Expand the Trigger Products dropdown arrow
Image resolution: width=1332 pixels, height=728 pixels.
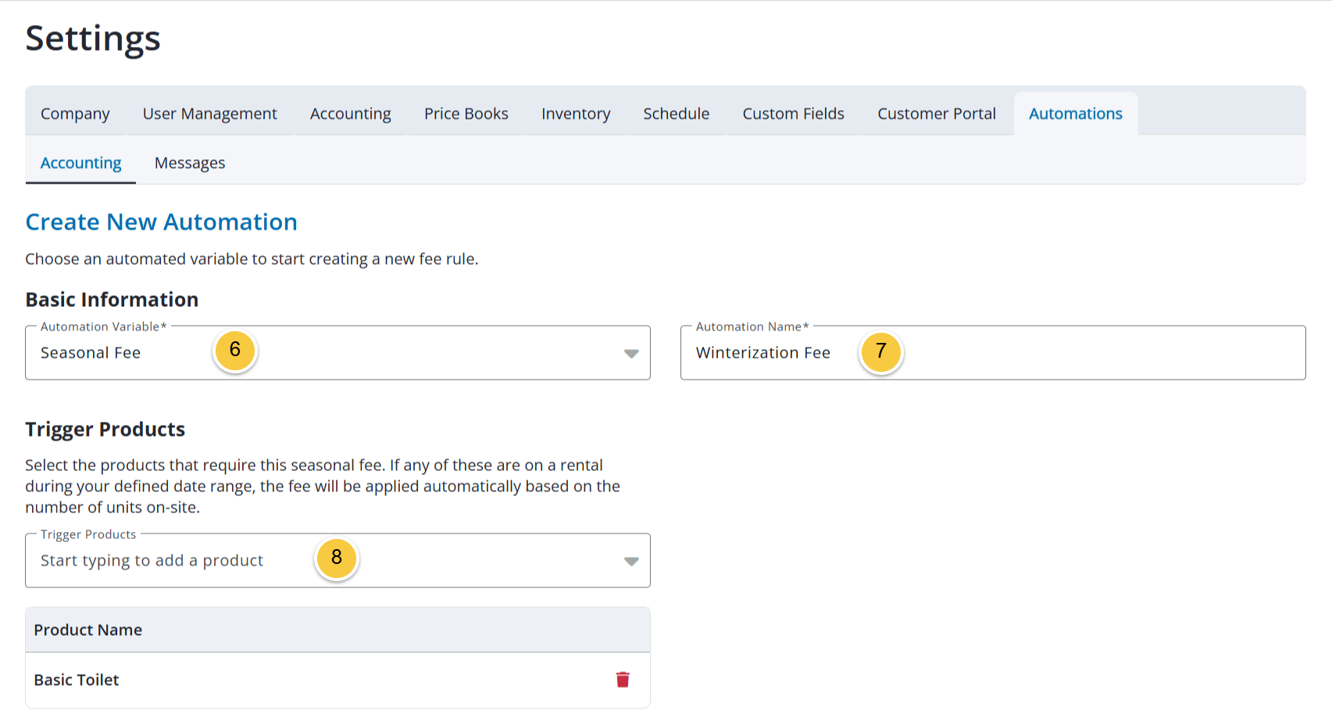(x=631, y=562)
